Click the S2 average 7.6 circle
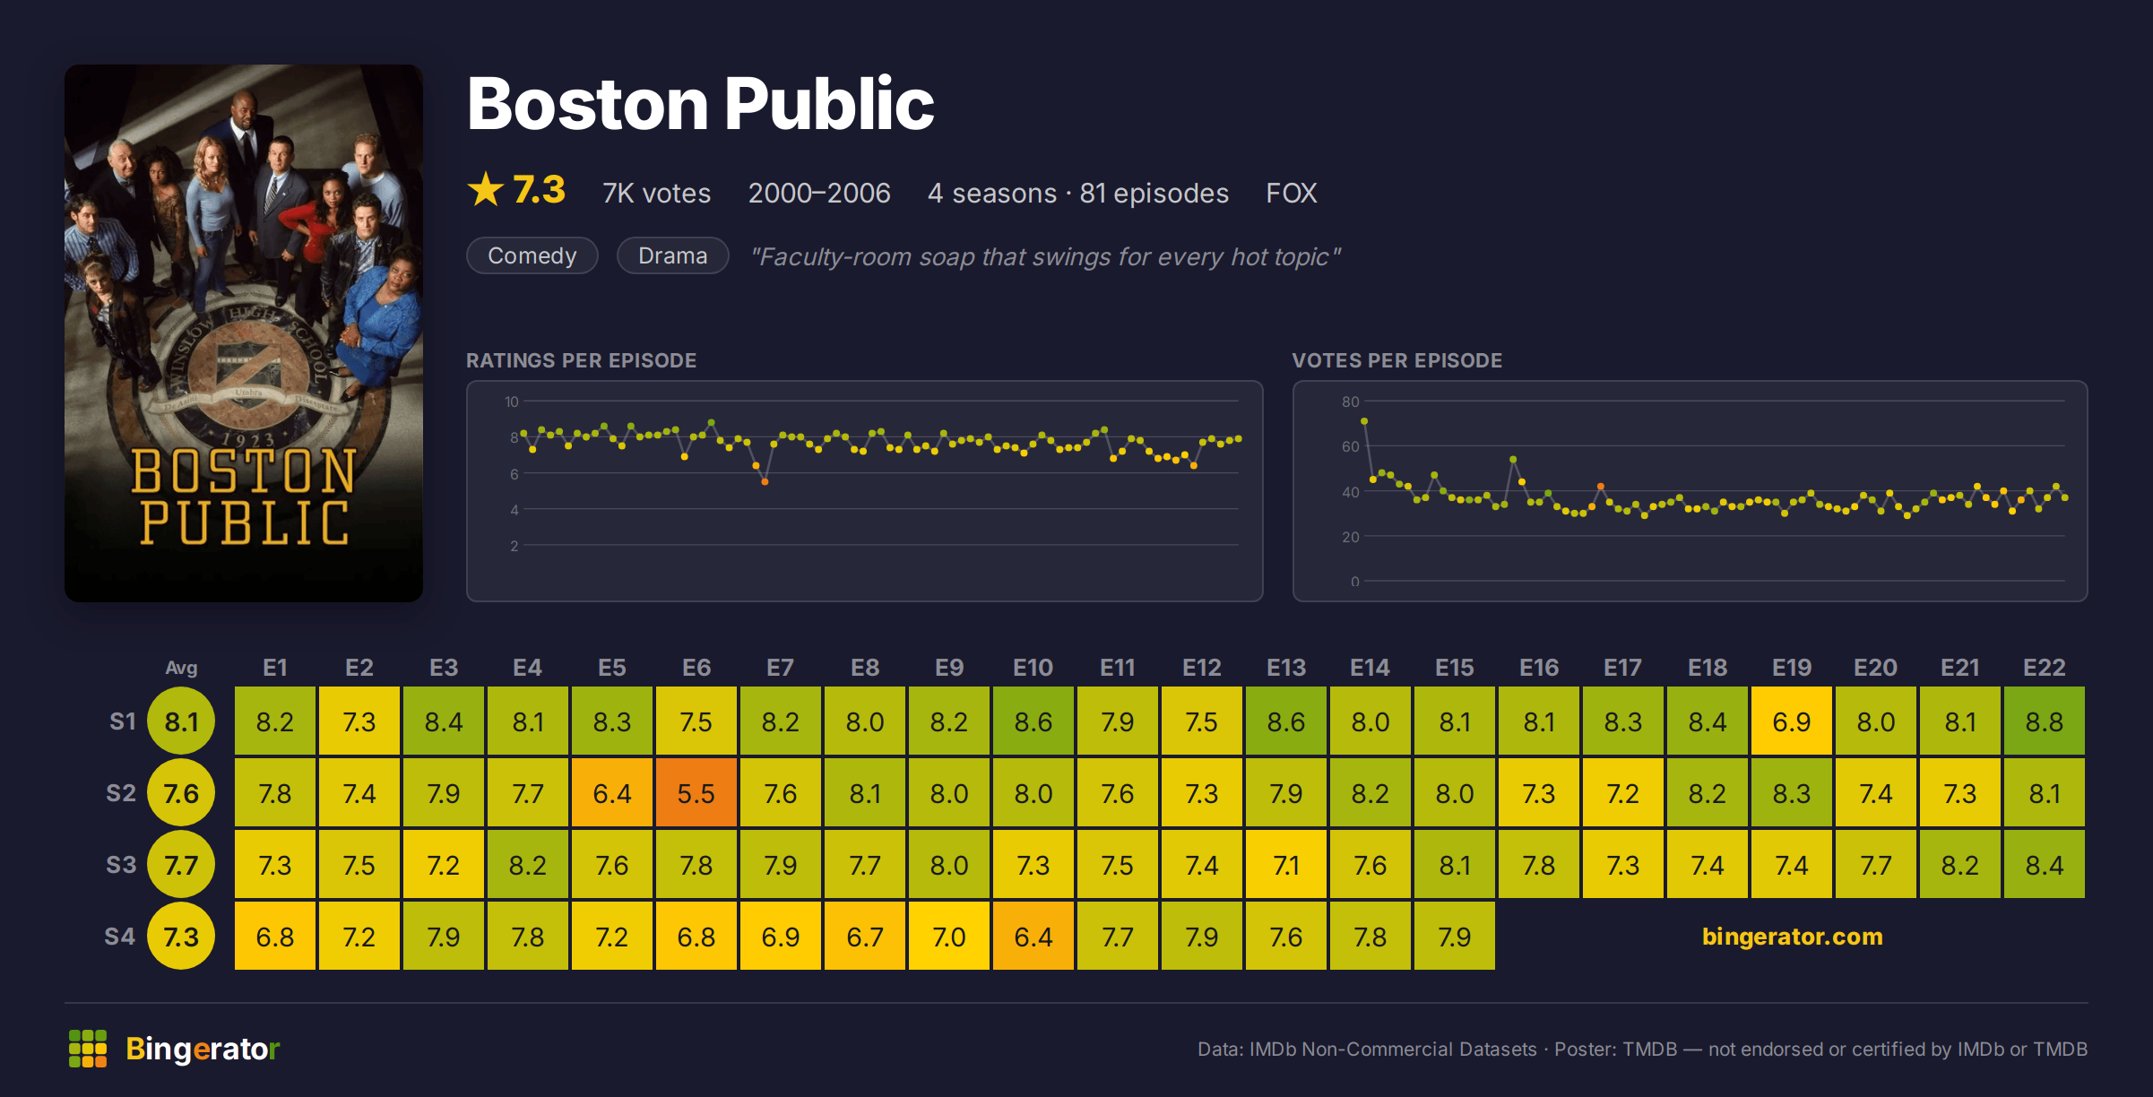This screenshot has width=2153, height=1097. [x=181, y=793]
